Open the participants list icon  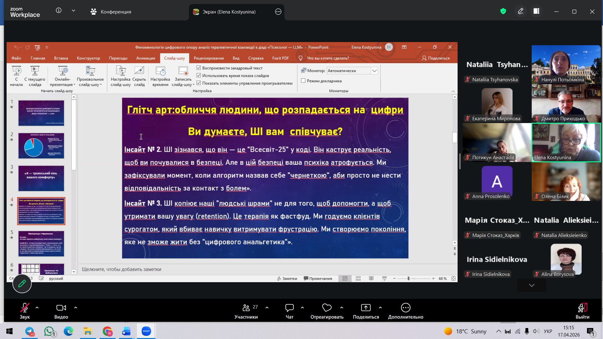coord(246,308)
